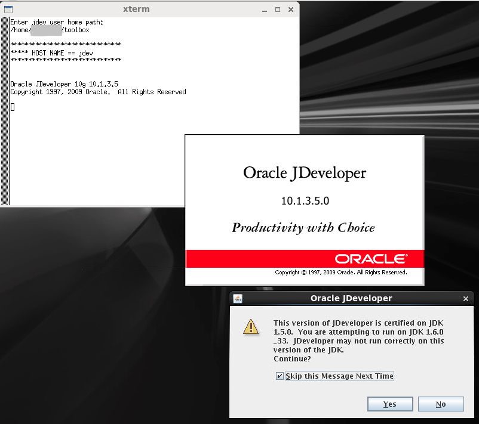
Task: Open the xterm window menu icon
Action: click(x=8, y=10)
